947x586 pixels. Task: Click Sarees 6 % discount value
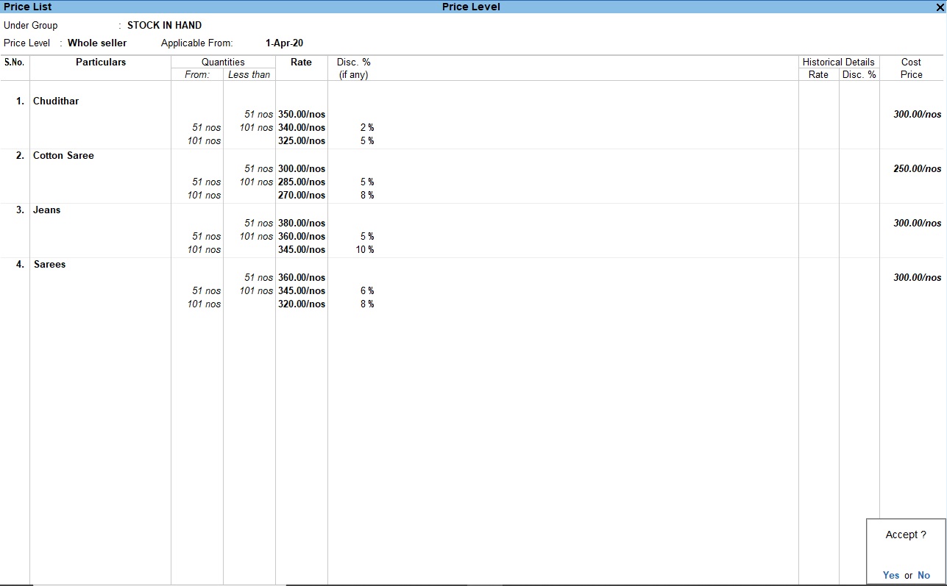click(367, 290)
